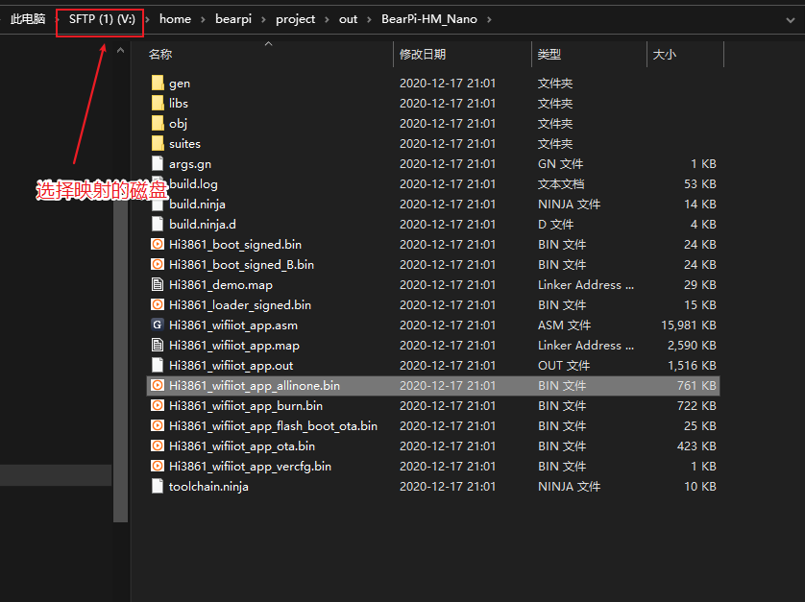Select Hi3861_wifiiot_app_allinone.bin file
The width and height of the screenshot is (805, 602).
click(255, 386)
